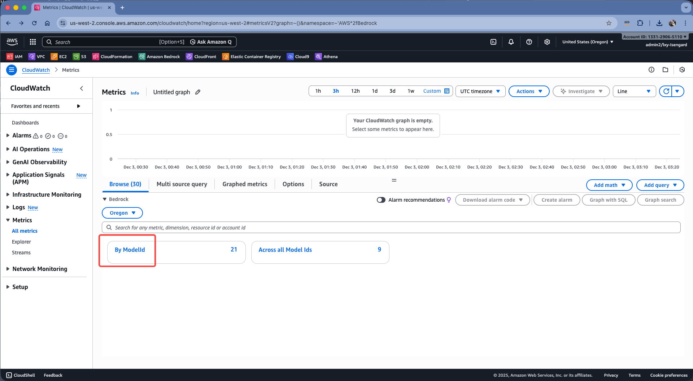Screen dimensions: 693x381
Task: Open the Oregon region dropdown
Action: click(122, 213)
